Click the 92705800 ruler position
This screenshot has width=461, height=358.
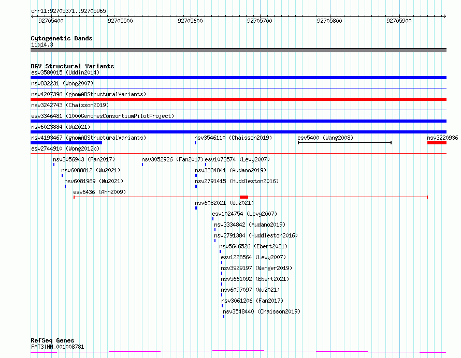[x=329, y=21]
